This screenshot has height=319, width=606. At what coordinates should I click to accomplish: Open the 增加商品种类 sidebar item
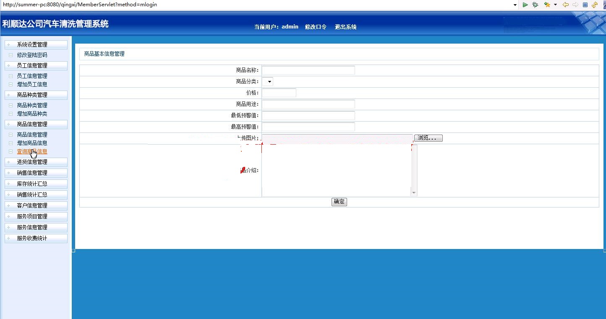32,114
